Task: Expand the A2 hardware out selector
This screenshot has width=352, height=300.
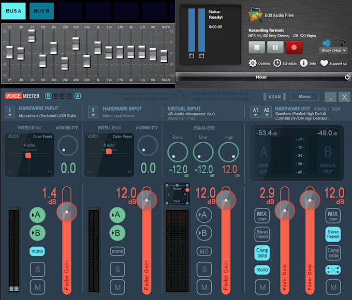Action: click(x=267, y=112)
